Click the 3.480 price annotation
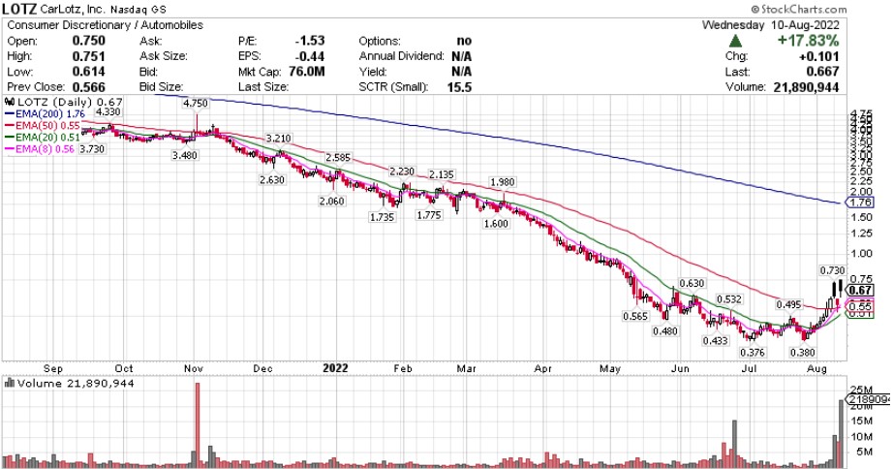The height and width of the screenshot is (469, 893). click(185, 155)
